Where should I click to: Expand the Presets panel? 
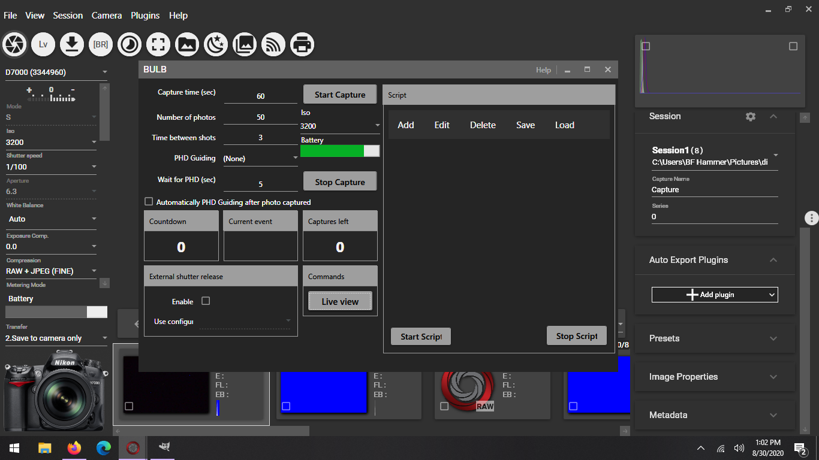pos(714,338)
